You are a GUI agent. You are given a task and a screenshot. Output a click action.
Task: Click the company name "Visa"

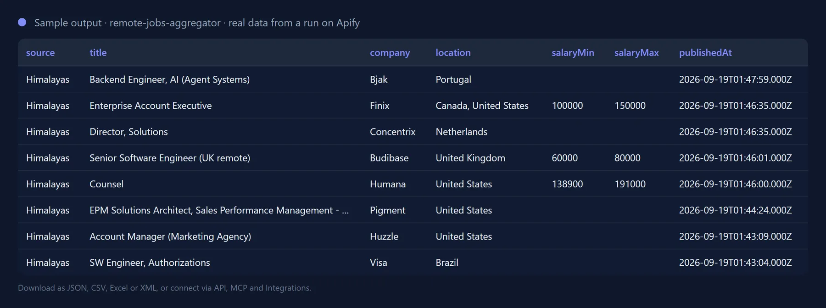(379, 263)
